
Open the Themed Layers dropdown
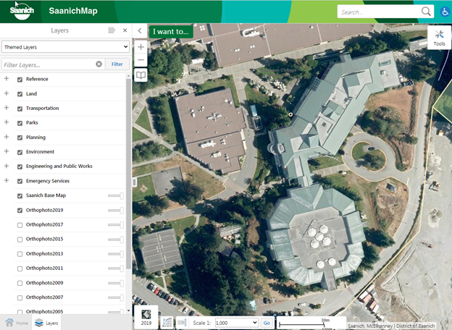[65, 46]
